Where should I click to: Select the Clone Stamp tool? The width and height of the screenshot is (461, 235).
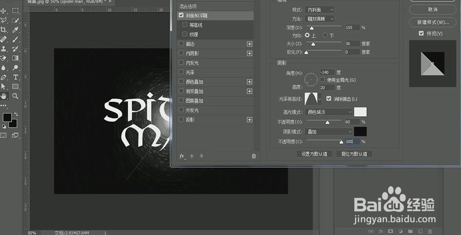click(3, 49)
